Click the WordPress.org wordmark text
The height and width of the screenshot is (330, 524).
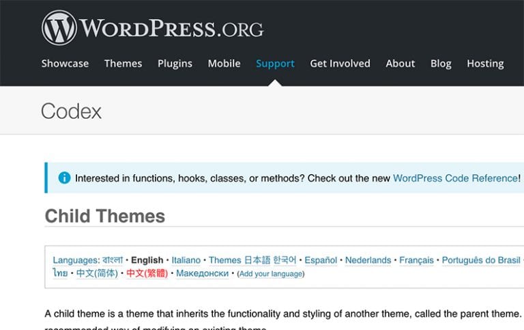[x=171, y=28]
